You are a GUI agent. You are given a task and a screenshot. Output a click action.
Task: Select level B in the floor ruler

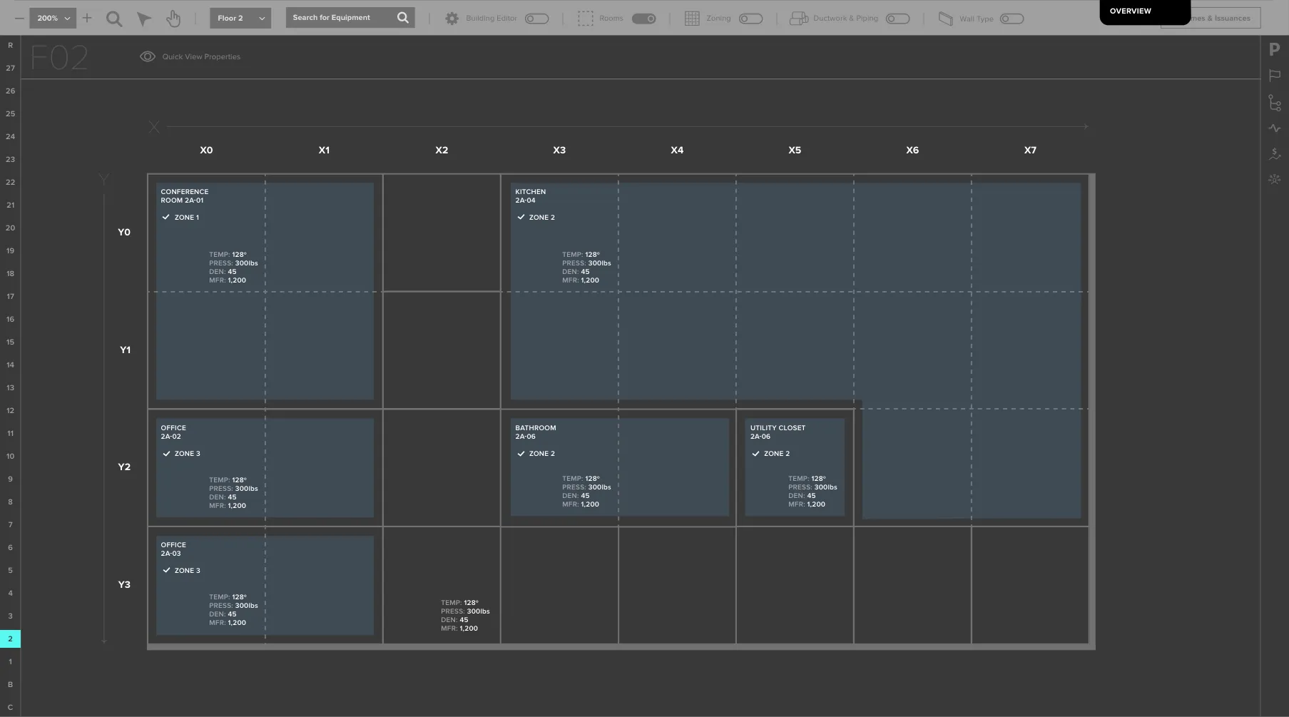point(10,684)
